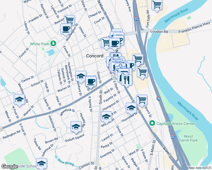Click the Capital Fitness Center pin

tap(152, 123)
